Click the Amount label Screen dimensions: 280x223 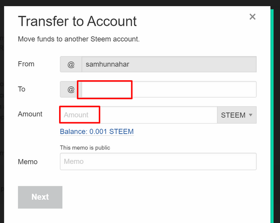[x=30, y=114]
